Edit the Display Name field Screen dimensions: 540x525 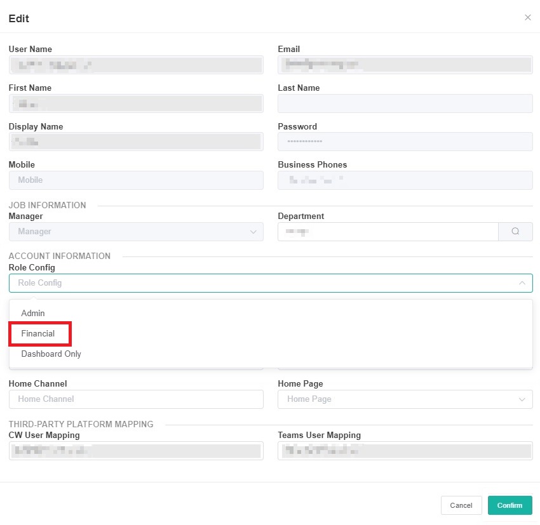pyautogui.click(x=136, y=142)
